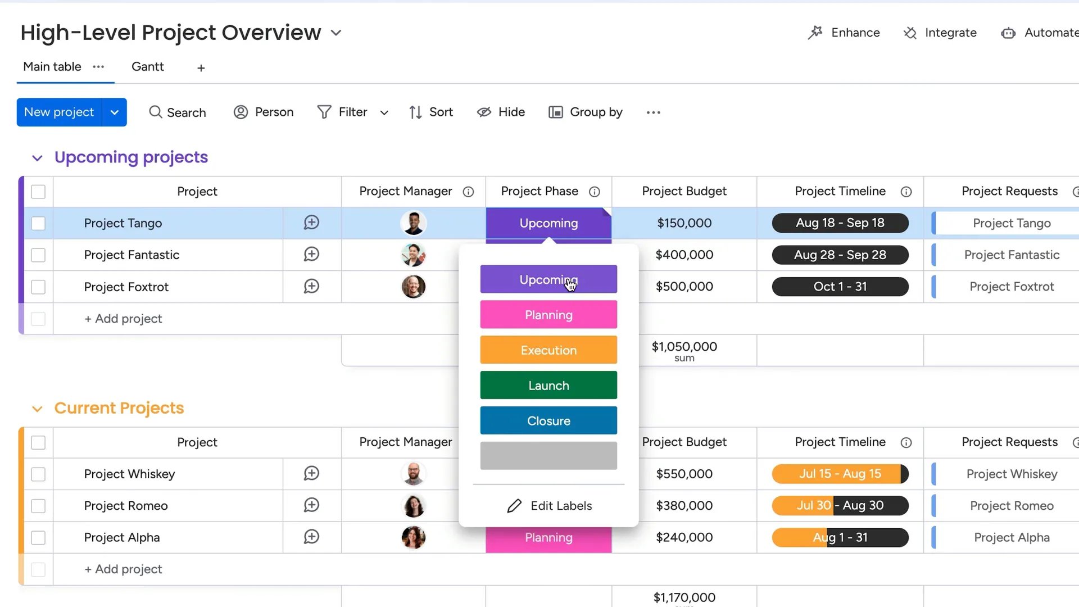The height and width of the screenshot is (607, 1079).
Task: Check the Project Tango row
Action: (x=38, y=223)
